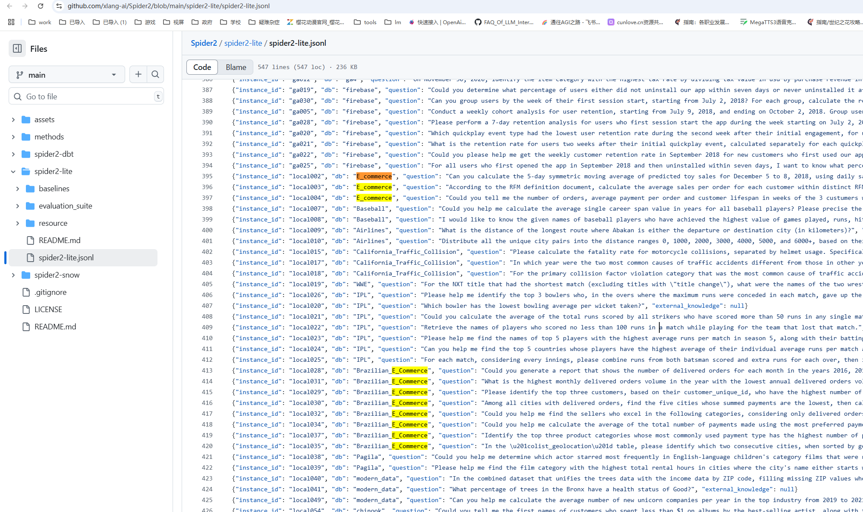Click "WWE" db value on line 405

tap(362, 284)
